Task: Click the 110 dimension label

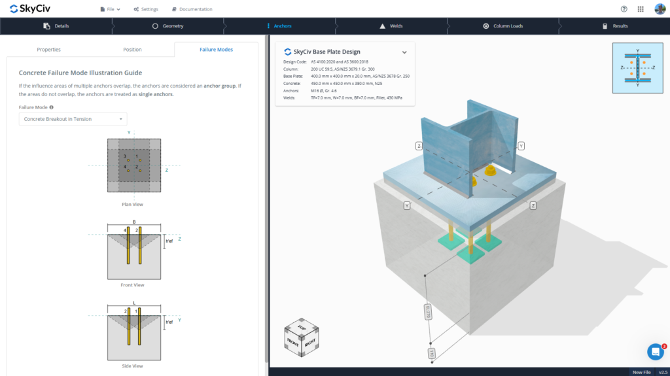Action: tap(432, 353)
